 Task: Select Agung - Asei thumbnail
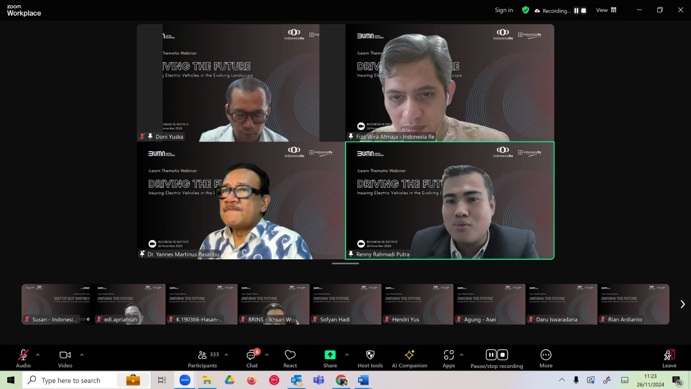click(x=490, y=304)
